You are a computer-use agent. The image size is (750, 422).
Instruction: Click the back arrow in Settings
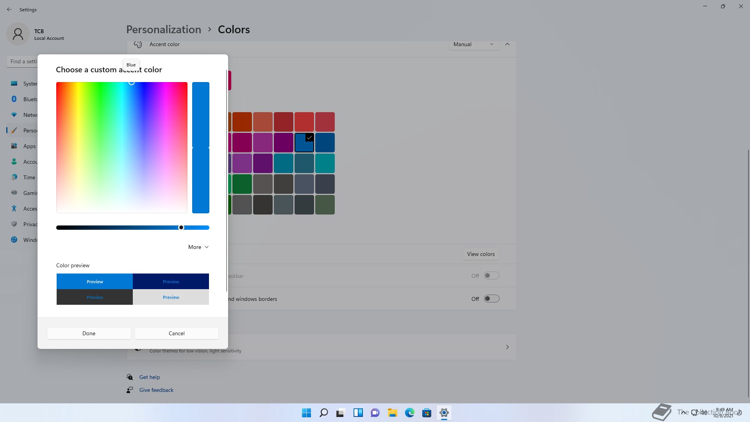point(9,9)
